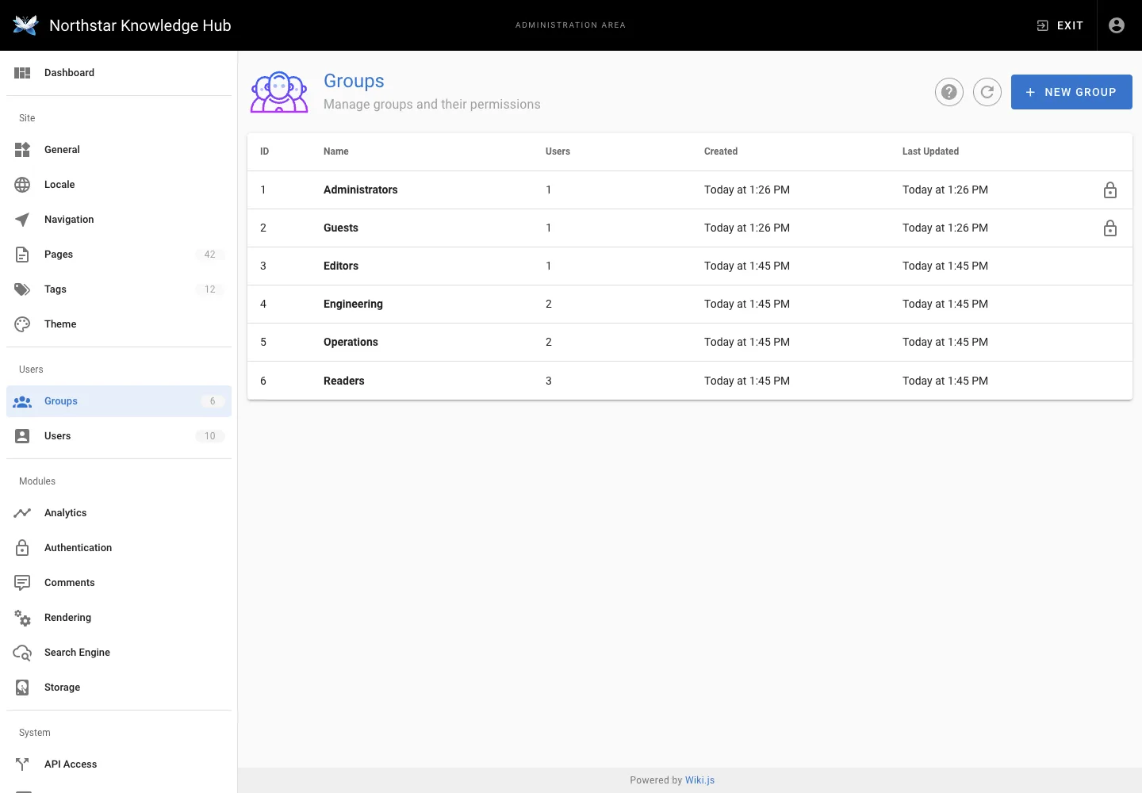Screen dimensions: 1142x793
Task: Click the API Access fork icon
Action: (22, 764)
